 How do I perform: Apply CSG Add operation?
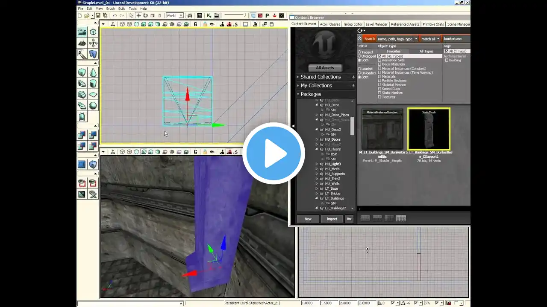tap(82, 135)
